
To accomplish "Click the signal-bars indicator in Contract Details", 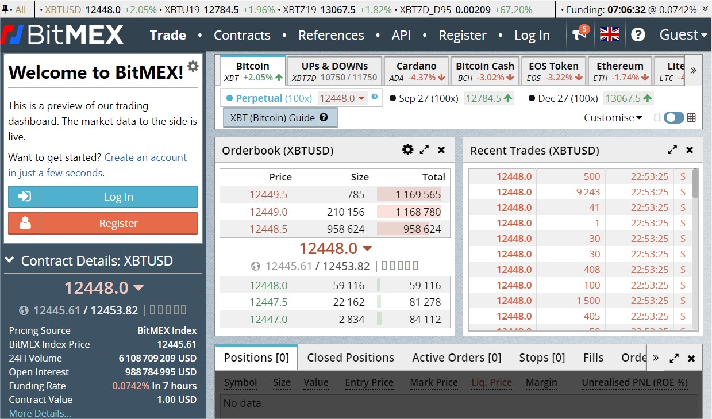I will pyautogui.click(x=168, y=310).
